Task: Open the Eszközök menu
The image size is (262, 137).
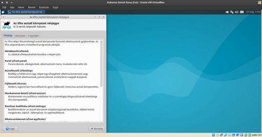Action: tap(44, 7)
